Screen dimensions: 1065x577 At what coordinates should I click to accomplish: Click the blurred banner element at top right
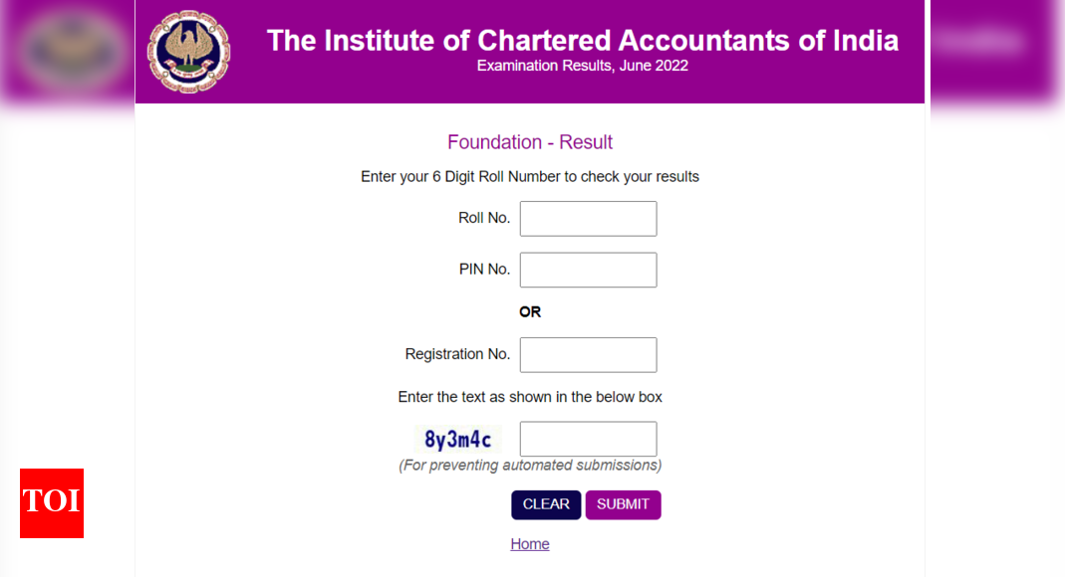click(980, 42)
